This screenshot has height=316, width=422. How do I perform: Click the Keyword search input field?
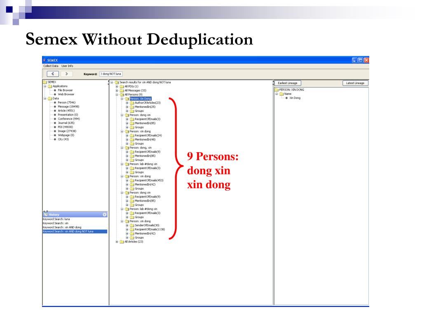pyautogui.click(x=111, y=74)
